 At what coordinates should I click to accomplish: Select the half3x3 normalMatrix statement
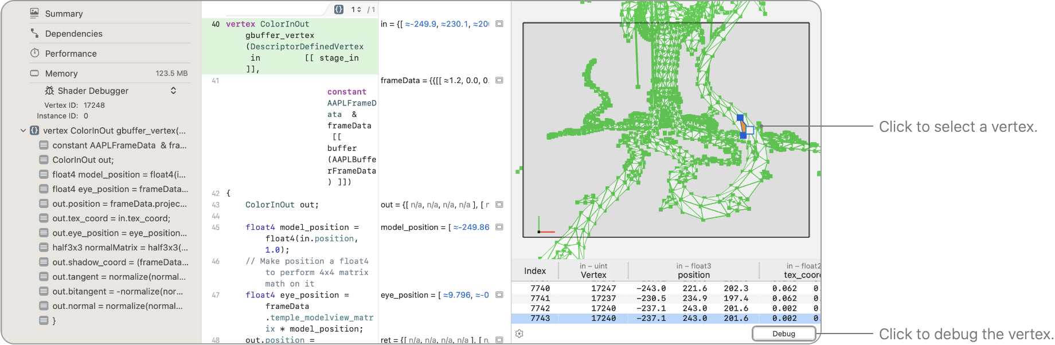click(x=120, y=248)
